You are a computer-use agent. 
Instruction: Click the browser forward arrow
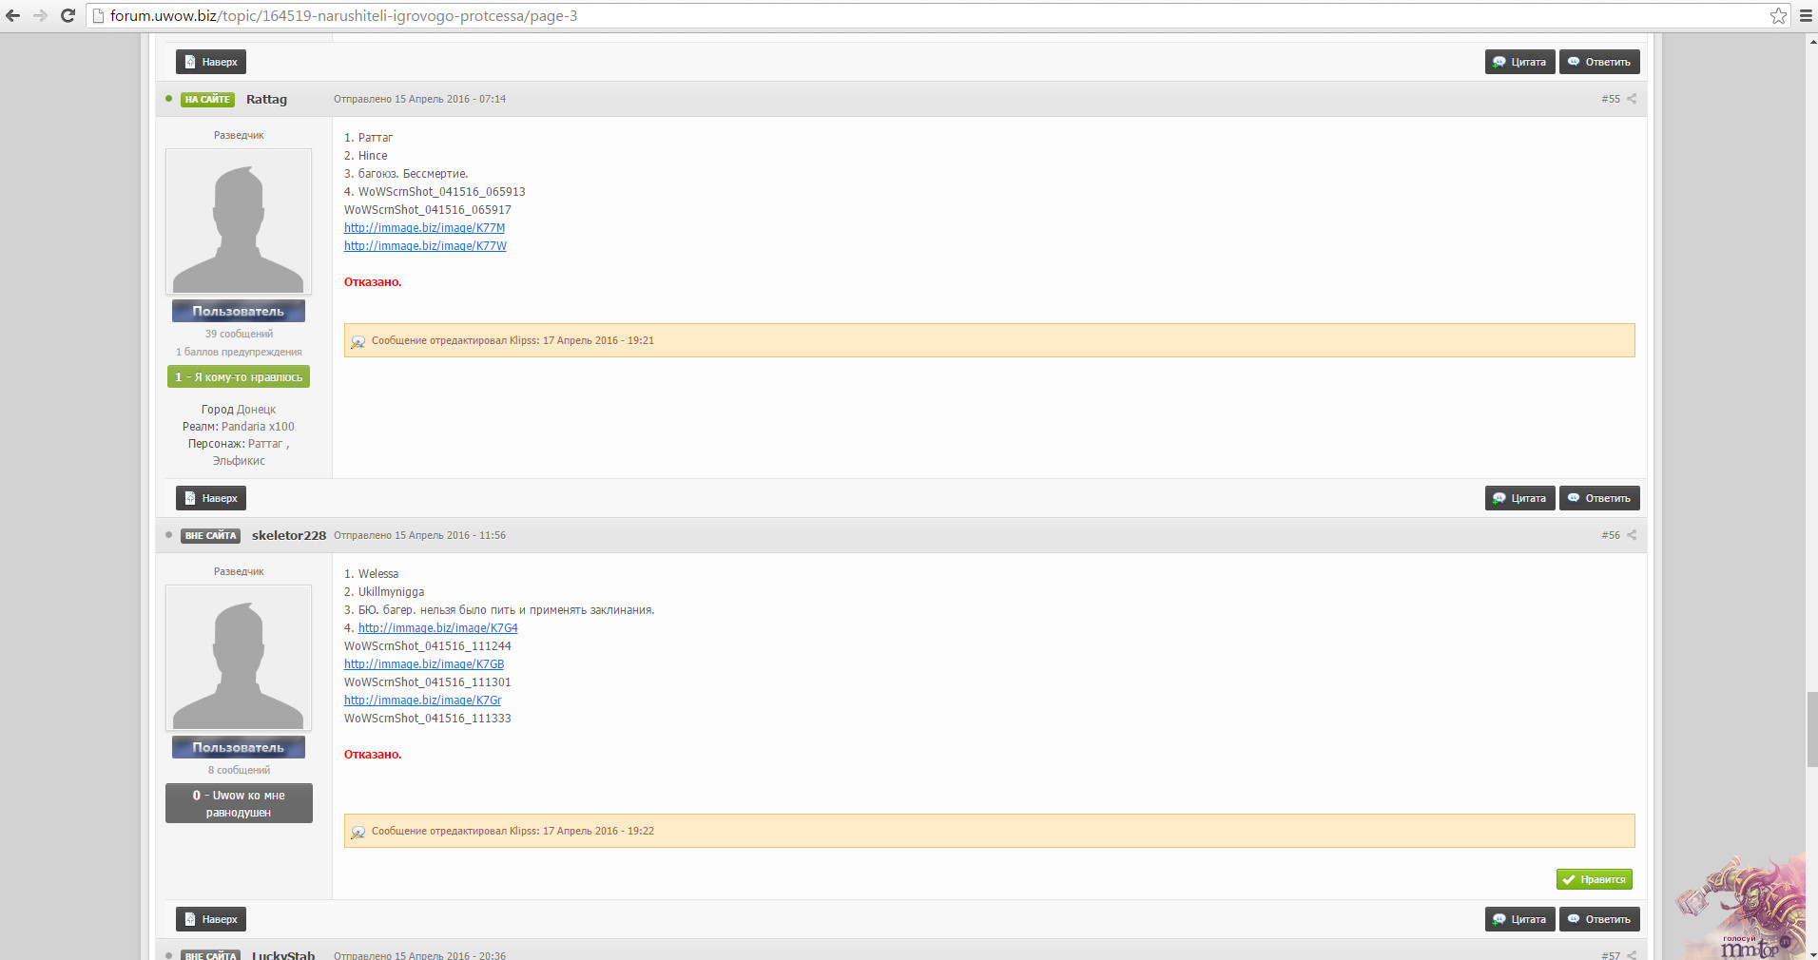(40, 15)
